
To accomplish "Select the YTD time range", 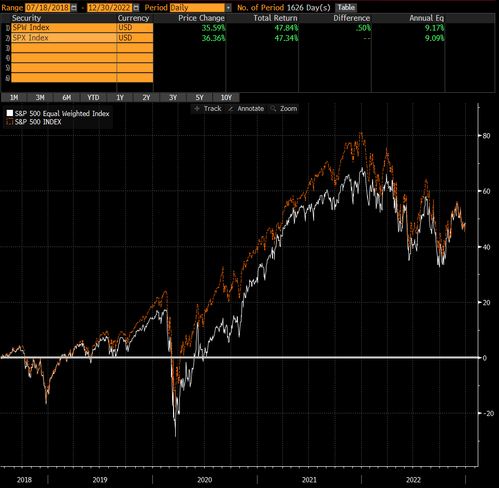I will tap(93, 97).
